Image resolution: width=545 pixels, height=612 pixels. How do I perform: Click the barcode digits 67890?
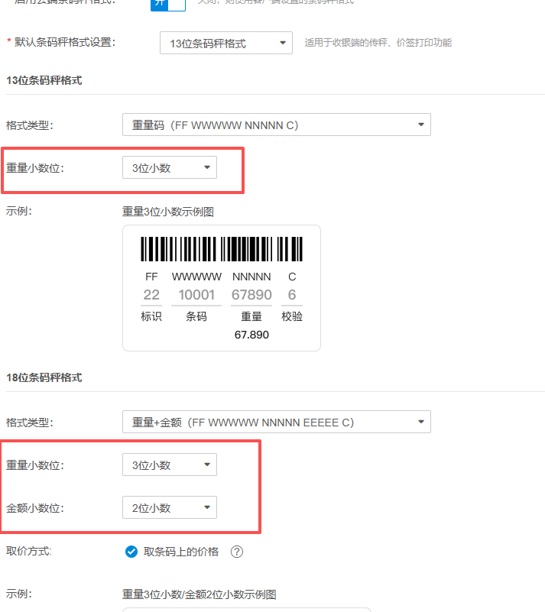[x=251, y=295]
